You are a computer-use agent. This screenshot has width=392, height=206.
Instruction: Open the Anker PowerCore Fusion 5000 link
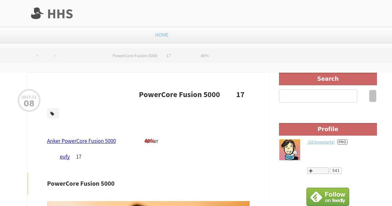tap(81, 141)
